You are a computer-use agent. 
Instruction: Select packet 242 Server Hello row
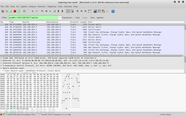92,27
